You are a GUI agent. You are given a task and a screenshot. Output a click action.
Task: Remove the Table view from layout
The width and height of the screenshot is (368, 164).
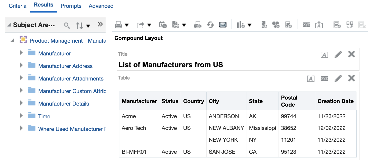(351, 78)
